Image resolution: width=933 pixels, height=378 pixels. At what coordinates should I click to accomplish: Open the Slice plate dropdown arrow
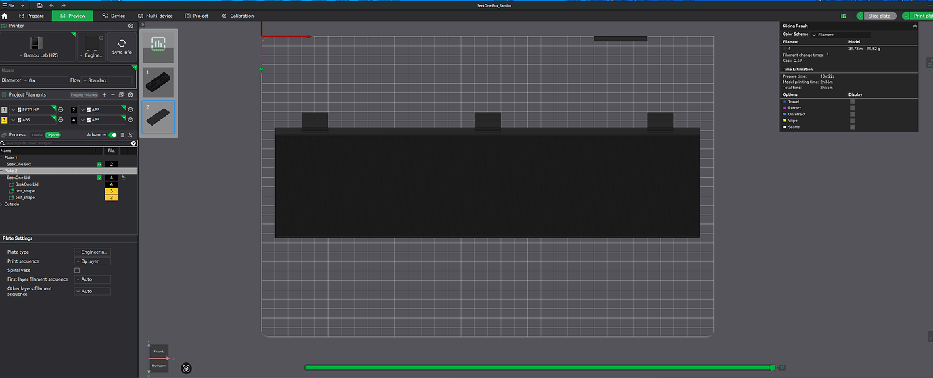861,16
